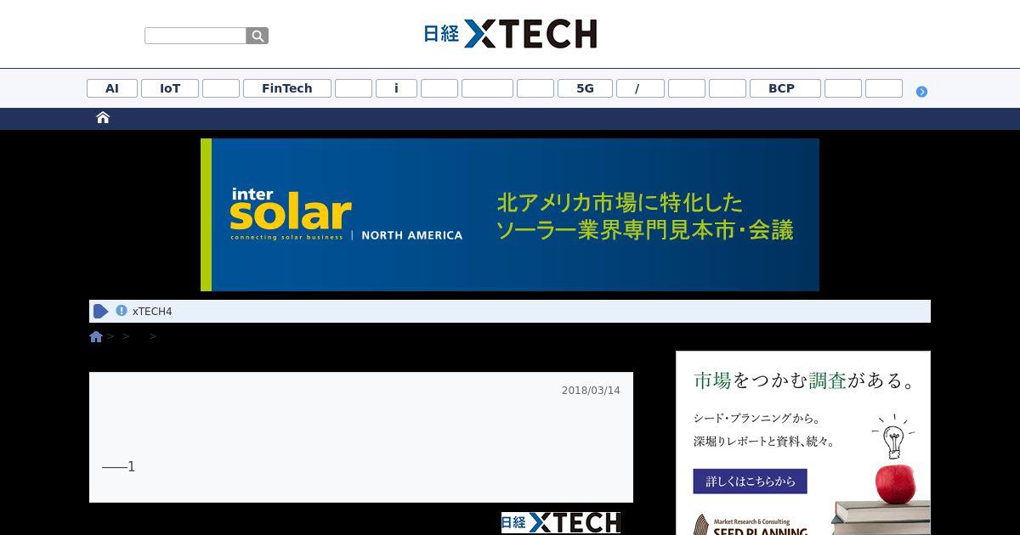This screenshot has width=1020, height=535.
Task: Open the xTECH4 notice link
Action: tap(152, 312)
